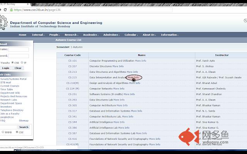
Task: Expand the Information navigation menu
Action: [x=169, y=35]
